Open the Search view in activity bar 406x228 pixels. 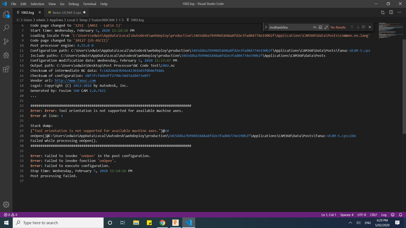point(6,28)
